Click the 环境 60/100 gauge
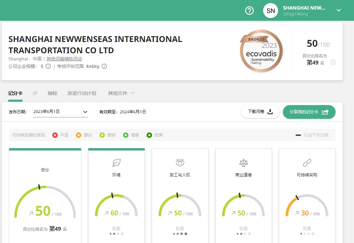 click(116, 205)
